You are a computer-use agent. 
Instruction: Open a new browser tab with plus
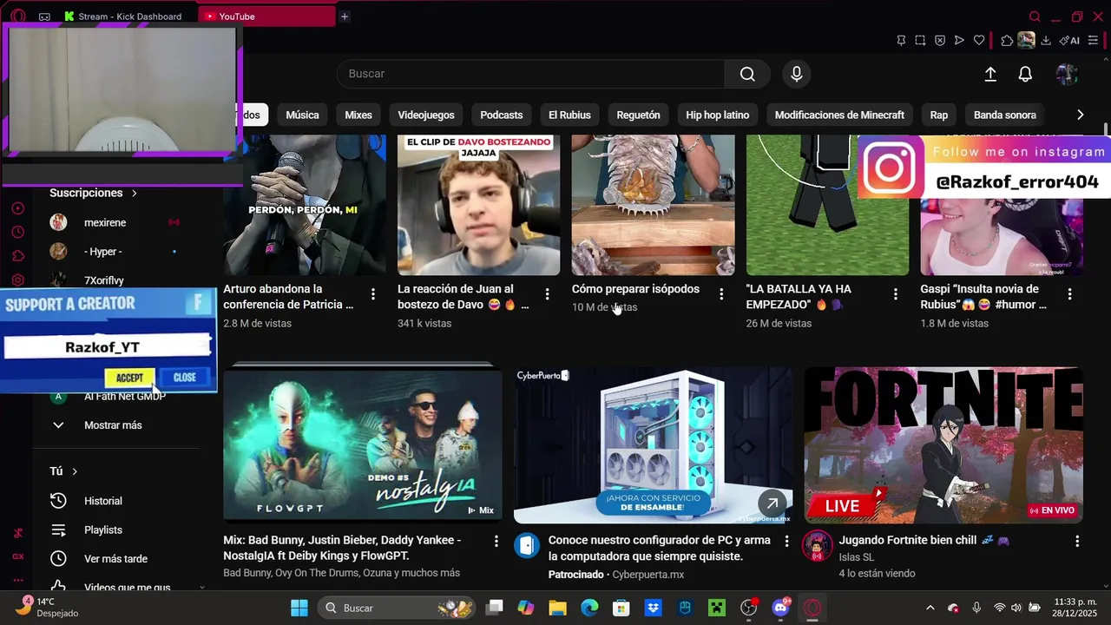pyautogui.click(x=345, y=16)
